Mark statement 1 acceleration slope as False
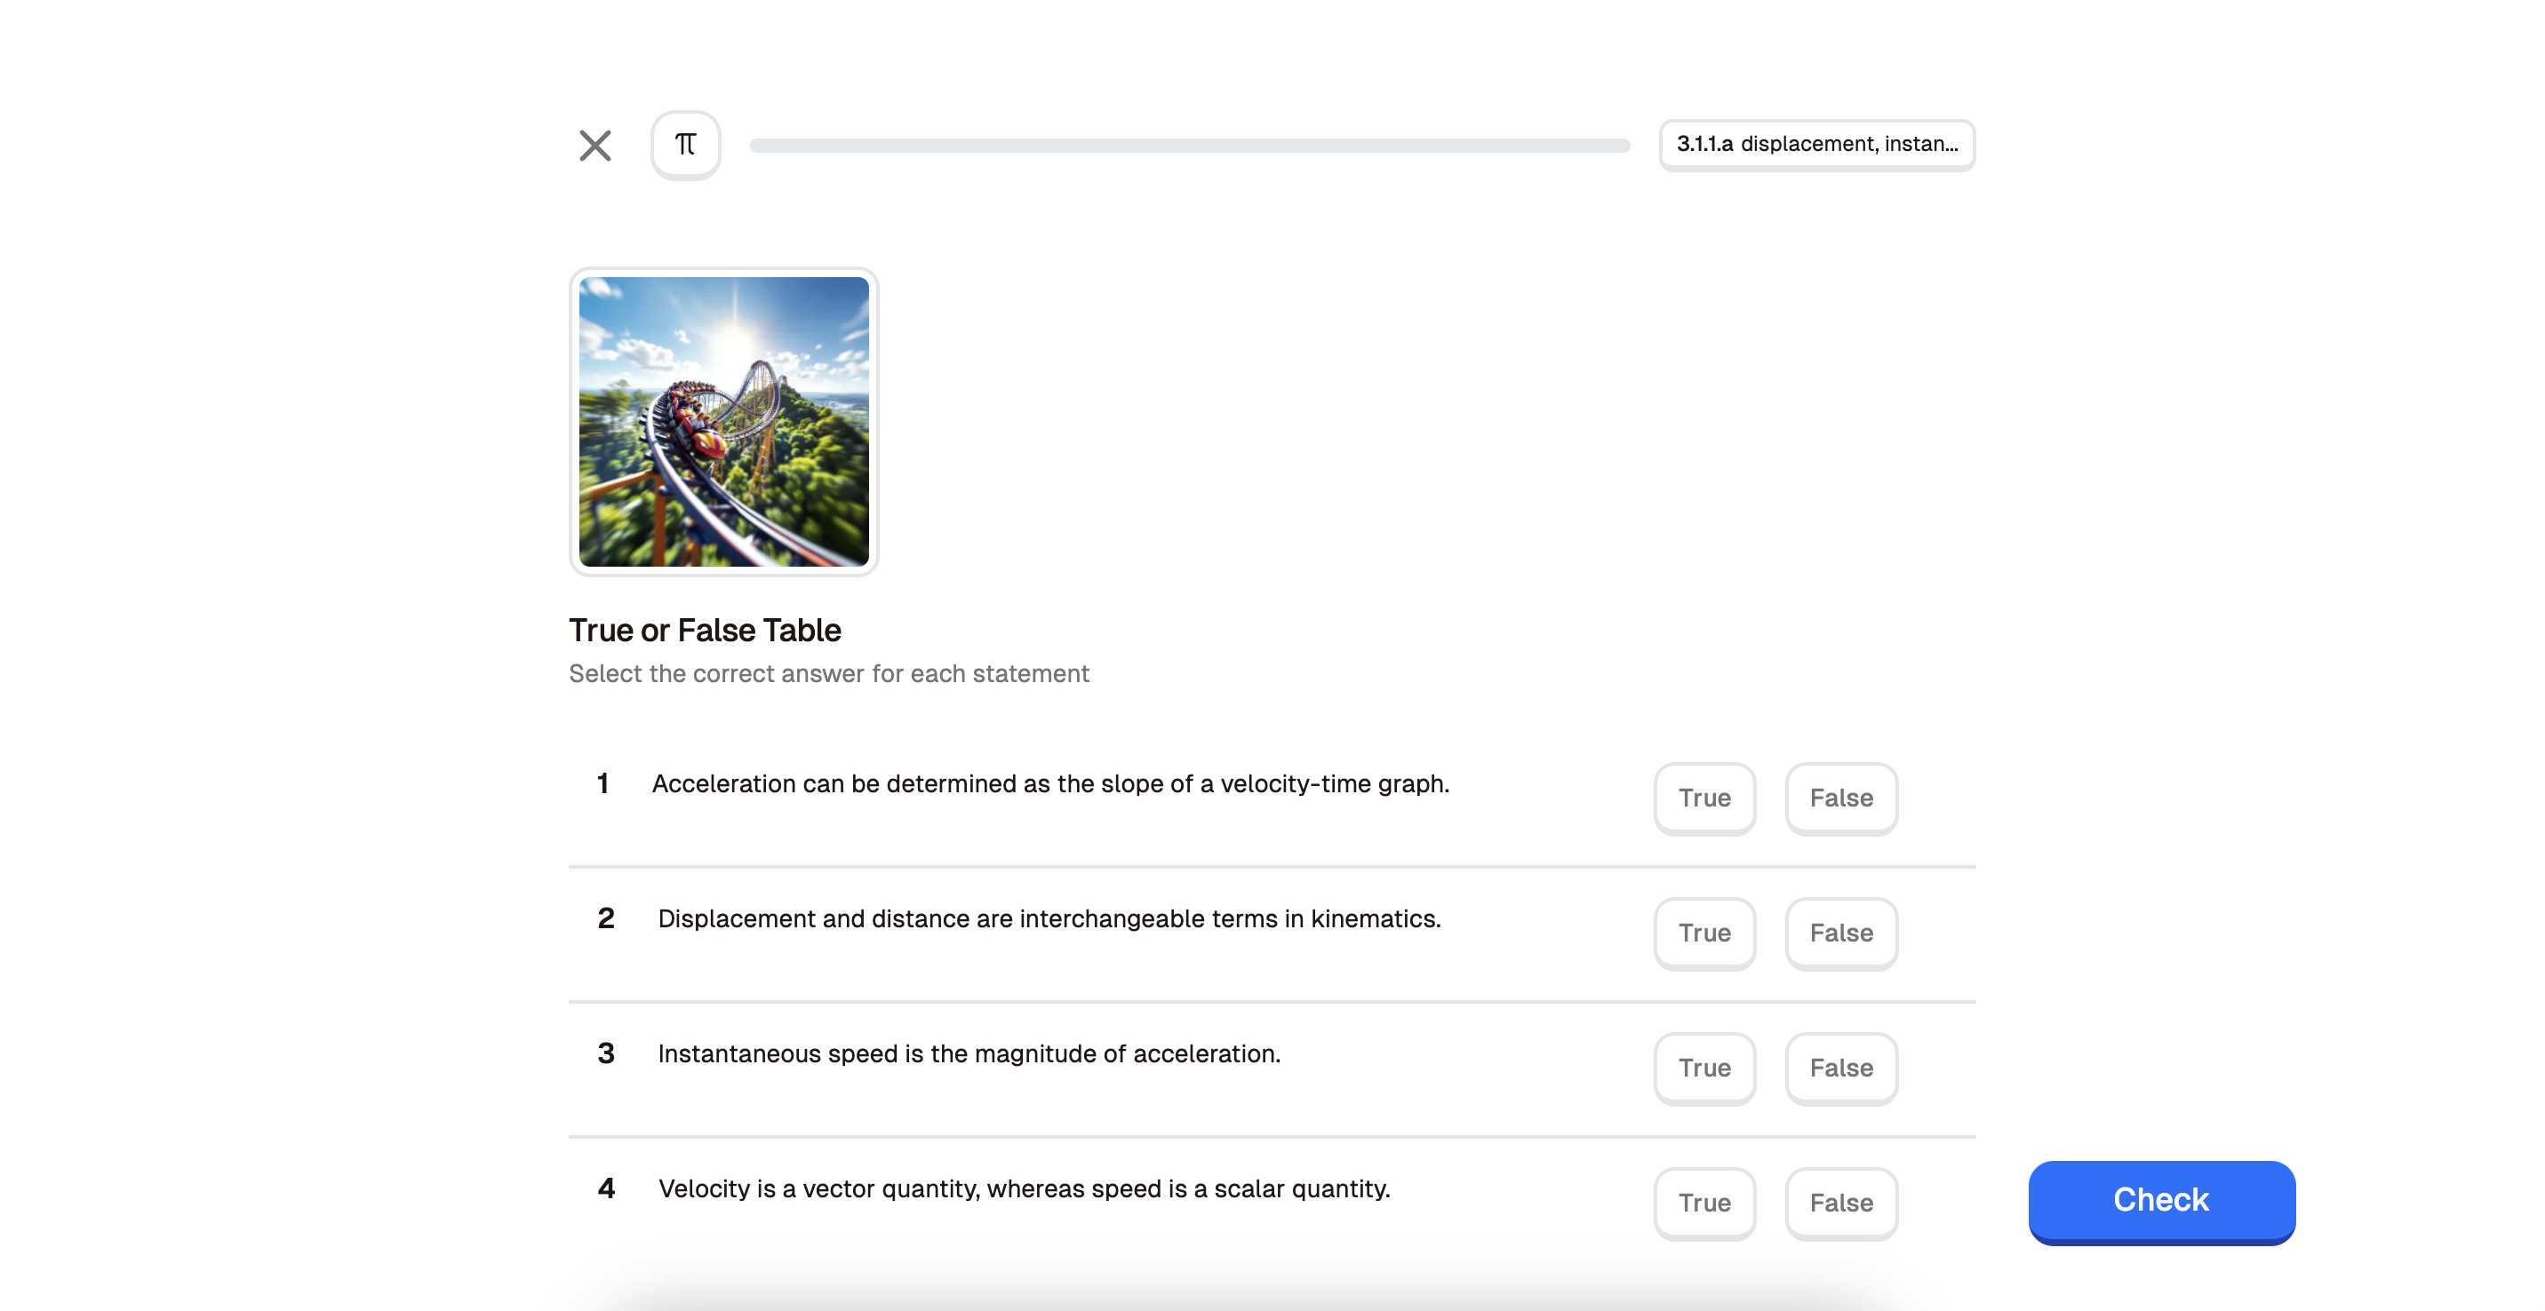This screenshot has height=1311, width=2545. pyautogui.click(x=1840, y=798)
